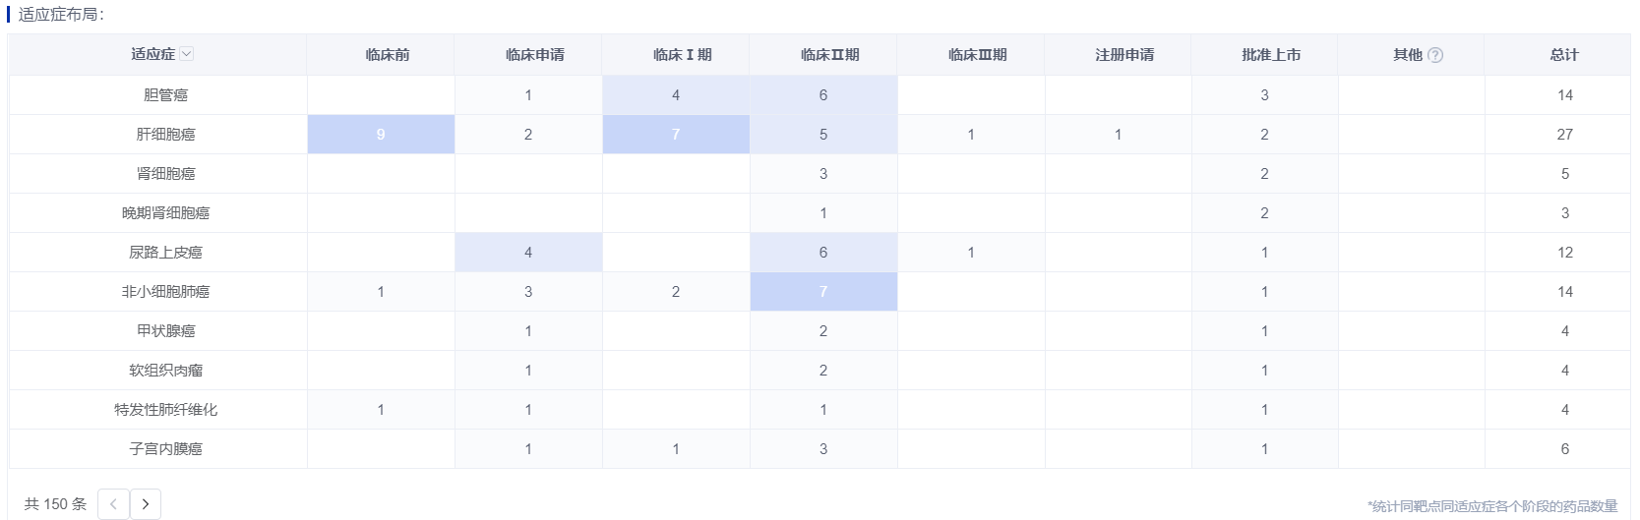Select 子宫内膜癌 row label
Screen dimensions: 1640x520
(165, 449)
